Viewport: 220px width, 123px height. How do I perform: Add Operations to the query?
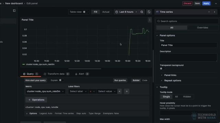pyautogui.click(x=36, y=100)
